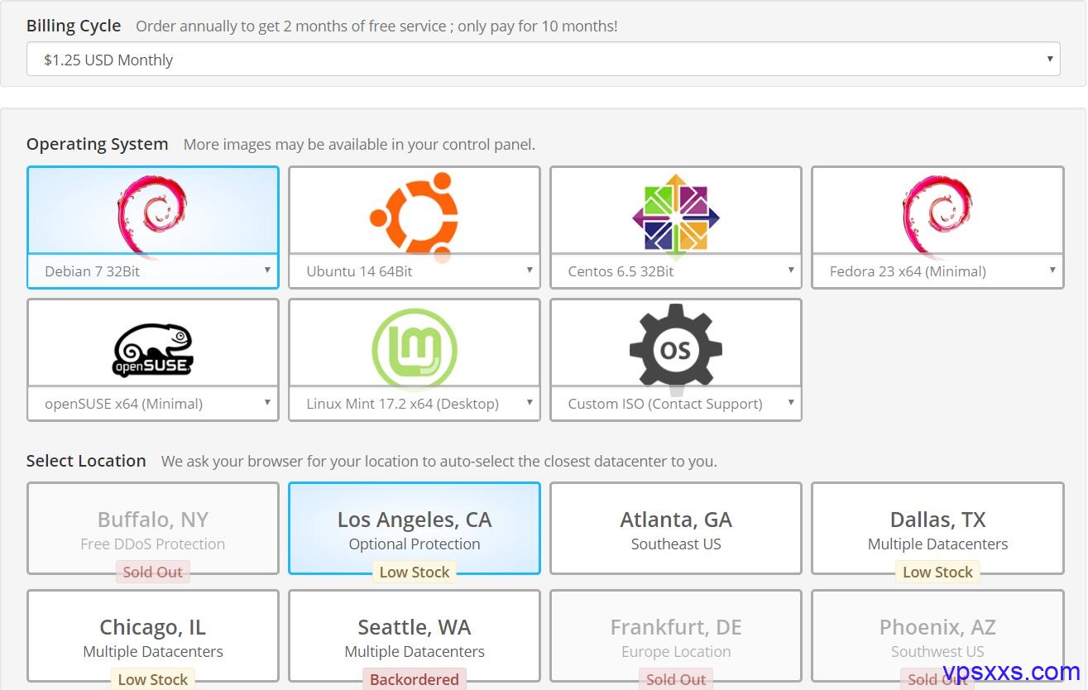Click the Low Stock badge under Los Angeles

point(415,572)
